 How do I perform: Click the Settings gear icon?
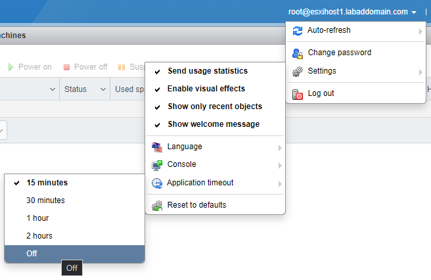(x=298, y=71)
